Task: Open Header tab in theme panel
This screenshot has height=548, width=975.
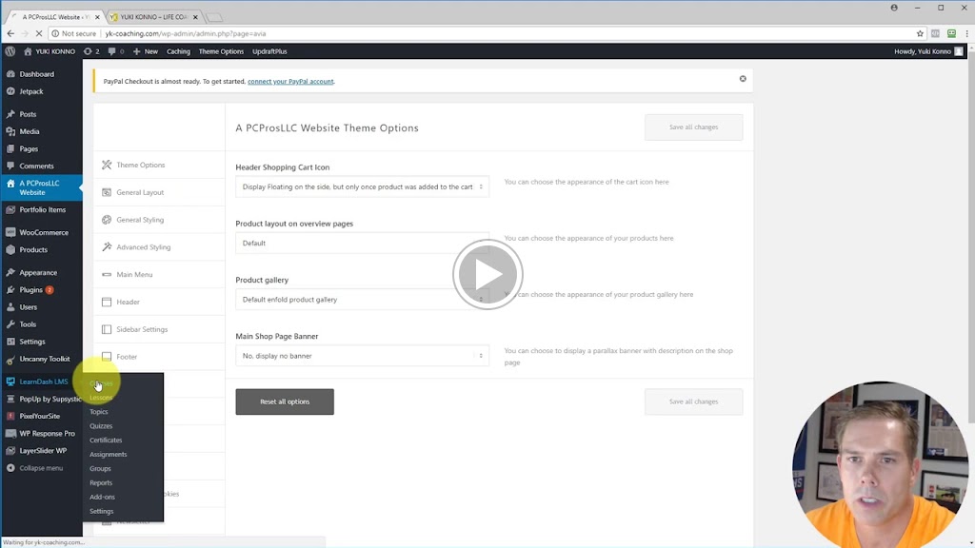Action: click(x=159, y=302)
